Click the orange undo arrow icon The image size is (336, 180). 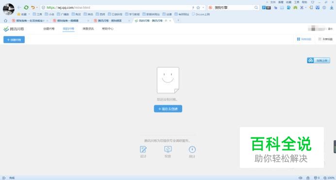33,7
